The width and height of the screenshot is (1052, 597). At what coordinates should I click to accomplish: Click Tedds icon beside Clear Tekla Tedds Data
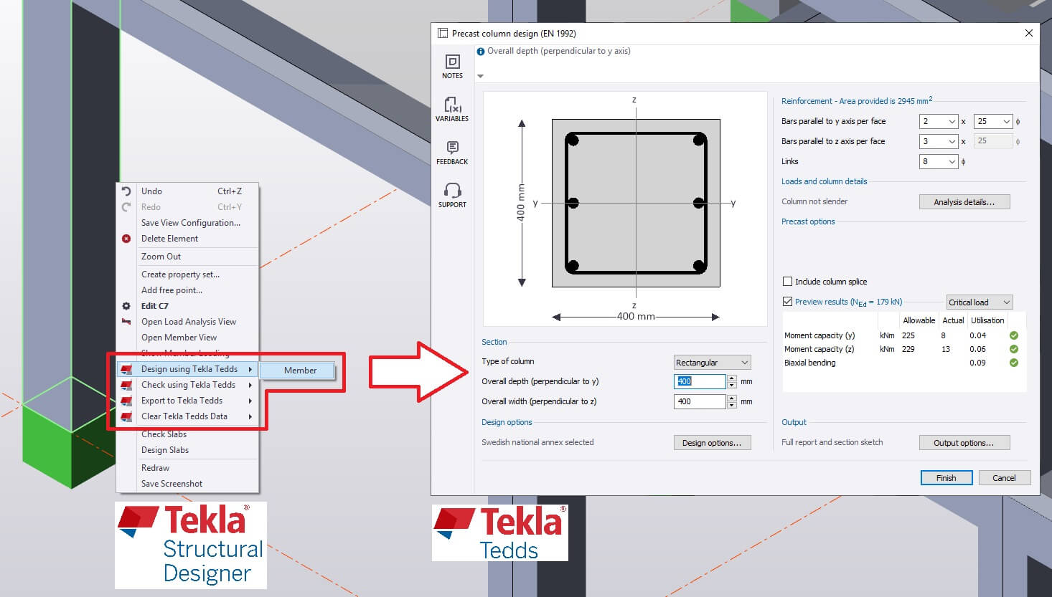[x=126, y=416]
